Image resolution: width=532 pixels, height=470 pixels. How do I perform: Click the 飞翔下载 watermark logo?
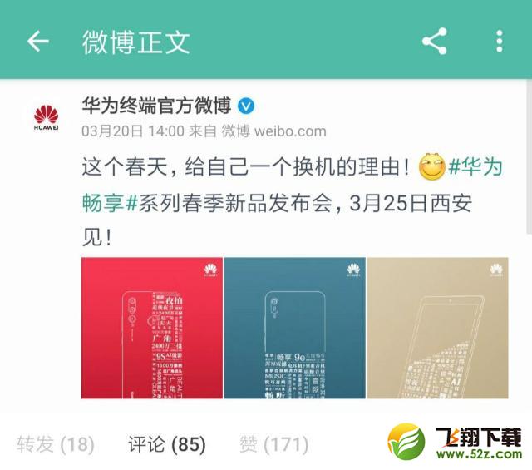coord(455,443)
